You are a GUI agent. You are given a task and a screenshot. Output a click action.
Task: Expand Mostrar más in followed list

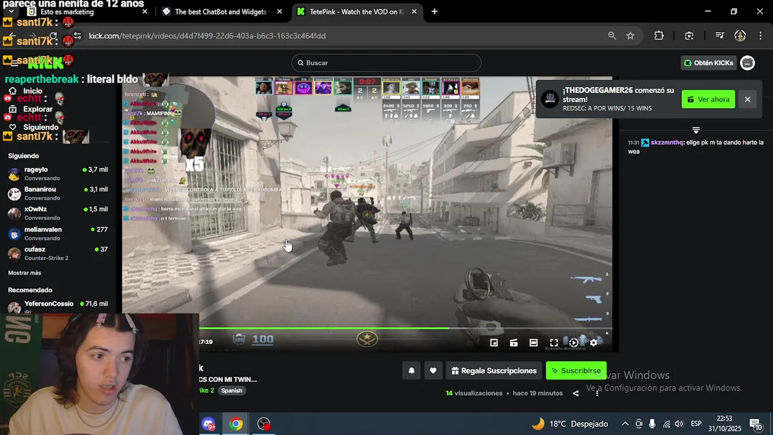25,273
